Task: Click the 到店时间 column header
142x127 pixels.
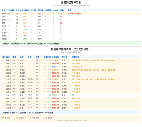Action: (47, 57)
